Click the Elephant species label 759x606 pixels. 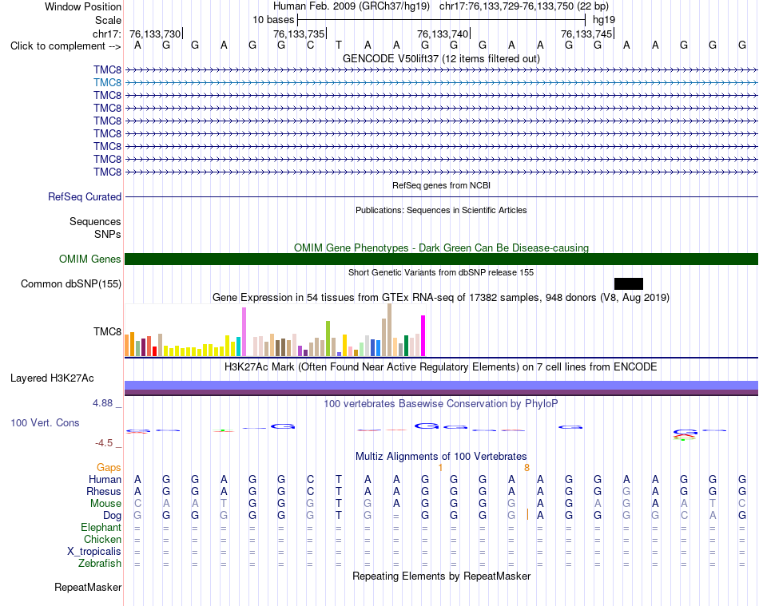coord(101,527)
